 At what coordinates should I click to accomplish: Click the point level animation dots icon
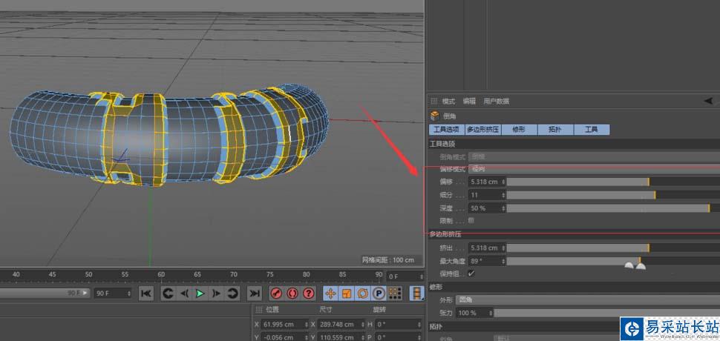pyautogui.click(x=394, y=293)
